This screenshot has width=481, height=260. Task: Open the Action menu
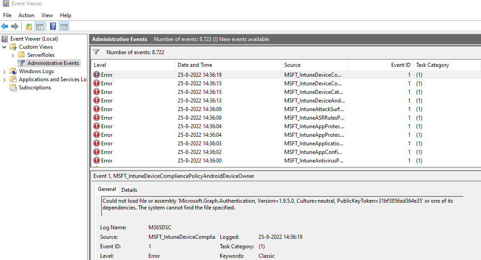coord(26,15)
